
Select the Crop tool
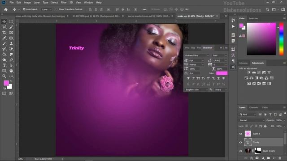pyautogui.click(x=4, y=33)
